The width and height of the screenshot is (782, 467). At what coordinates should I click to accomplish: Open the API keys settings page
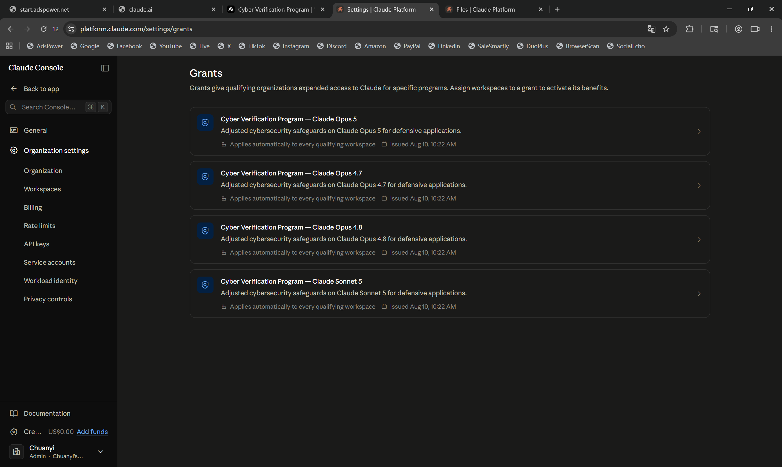click(x=36, y=244)
